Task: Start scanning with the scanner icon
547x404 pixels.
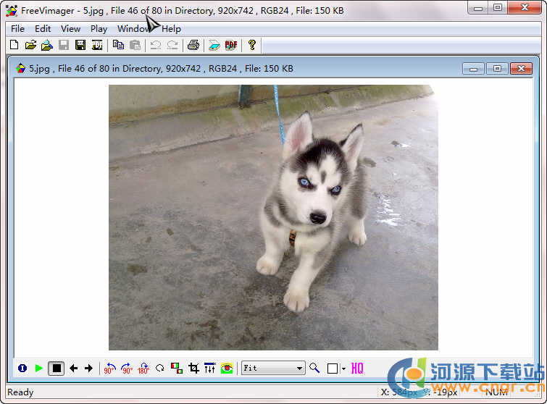Action: pos(214,45)
